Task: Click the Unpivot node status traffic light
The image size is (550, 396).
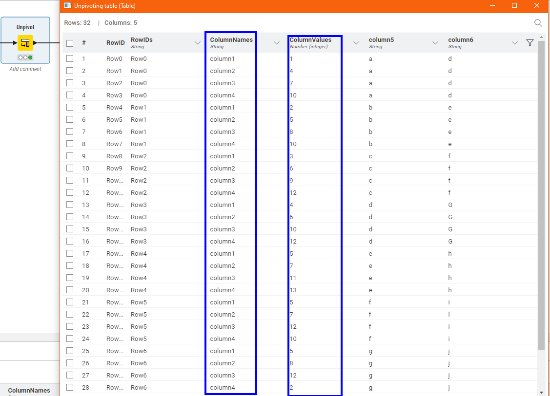Action: pyautogui.click(x=25, y=57)
